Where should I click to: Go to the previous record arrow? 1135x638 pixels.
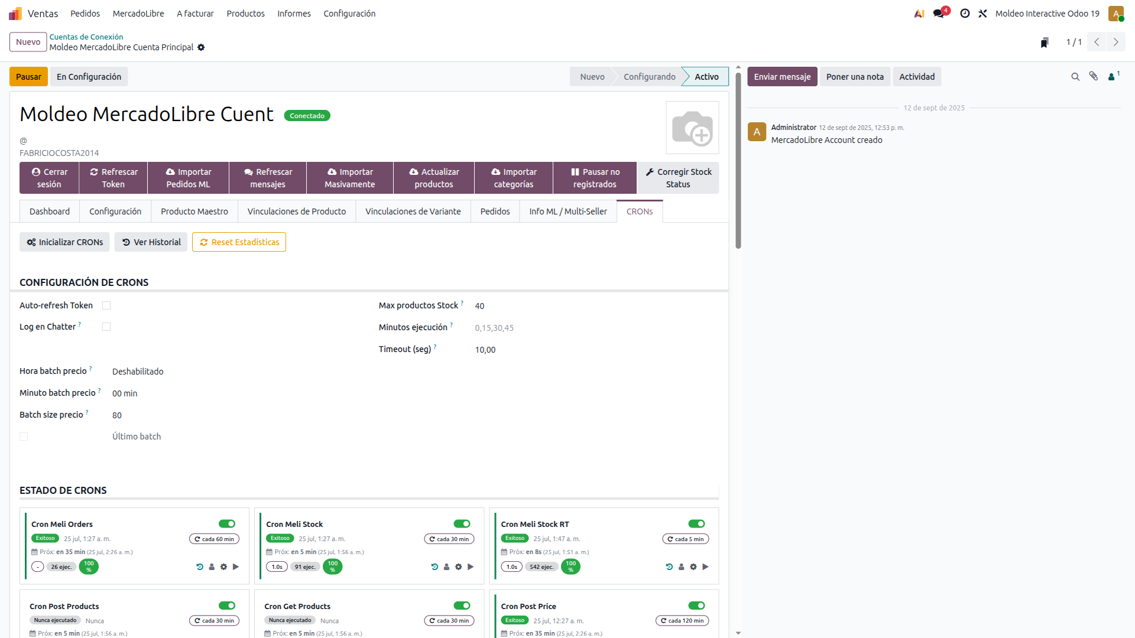coord(1097,42)
